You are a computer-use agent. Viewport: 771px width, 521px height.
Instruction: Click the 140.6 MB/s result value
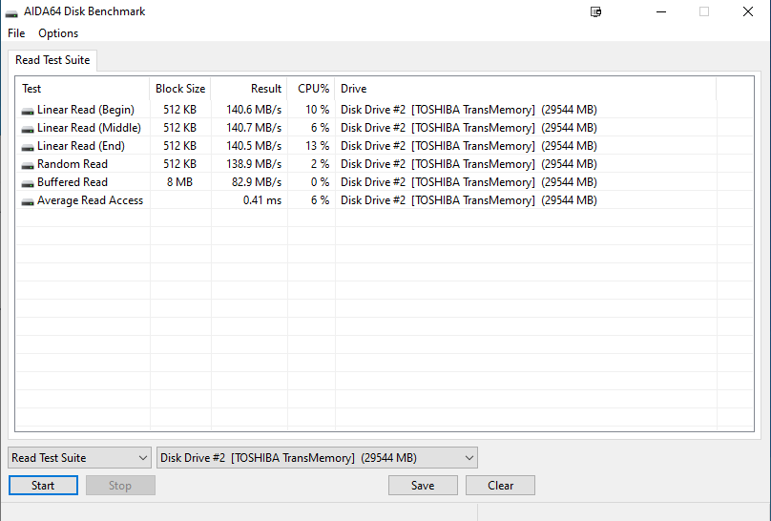pos(254,110)
